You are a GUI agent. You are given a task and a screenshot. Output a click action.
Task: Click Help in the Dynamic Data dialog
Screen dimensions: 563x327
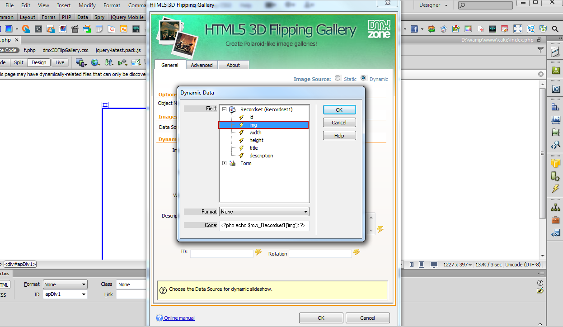[339, 136]
